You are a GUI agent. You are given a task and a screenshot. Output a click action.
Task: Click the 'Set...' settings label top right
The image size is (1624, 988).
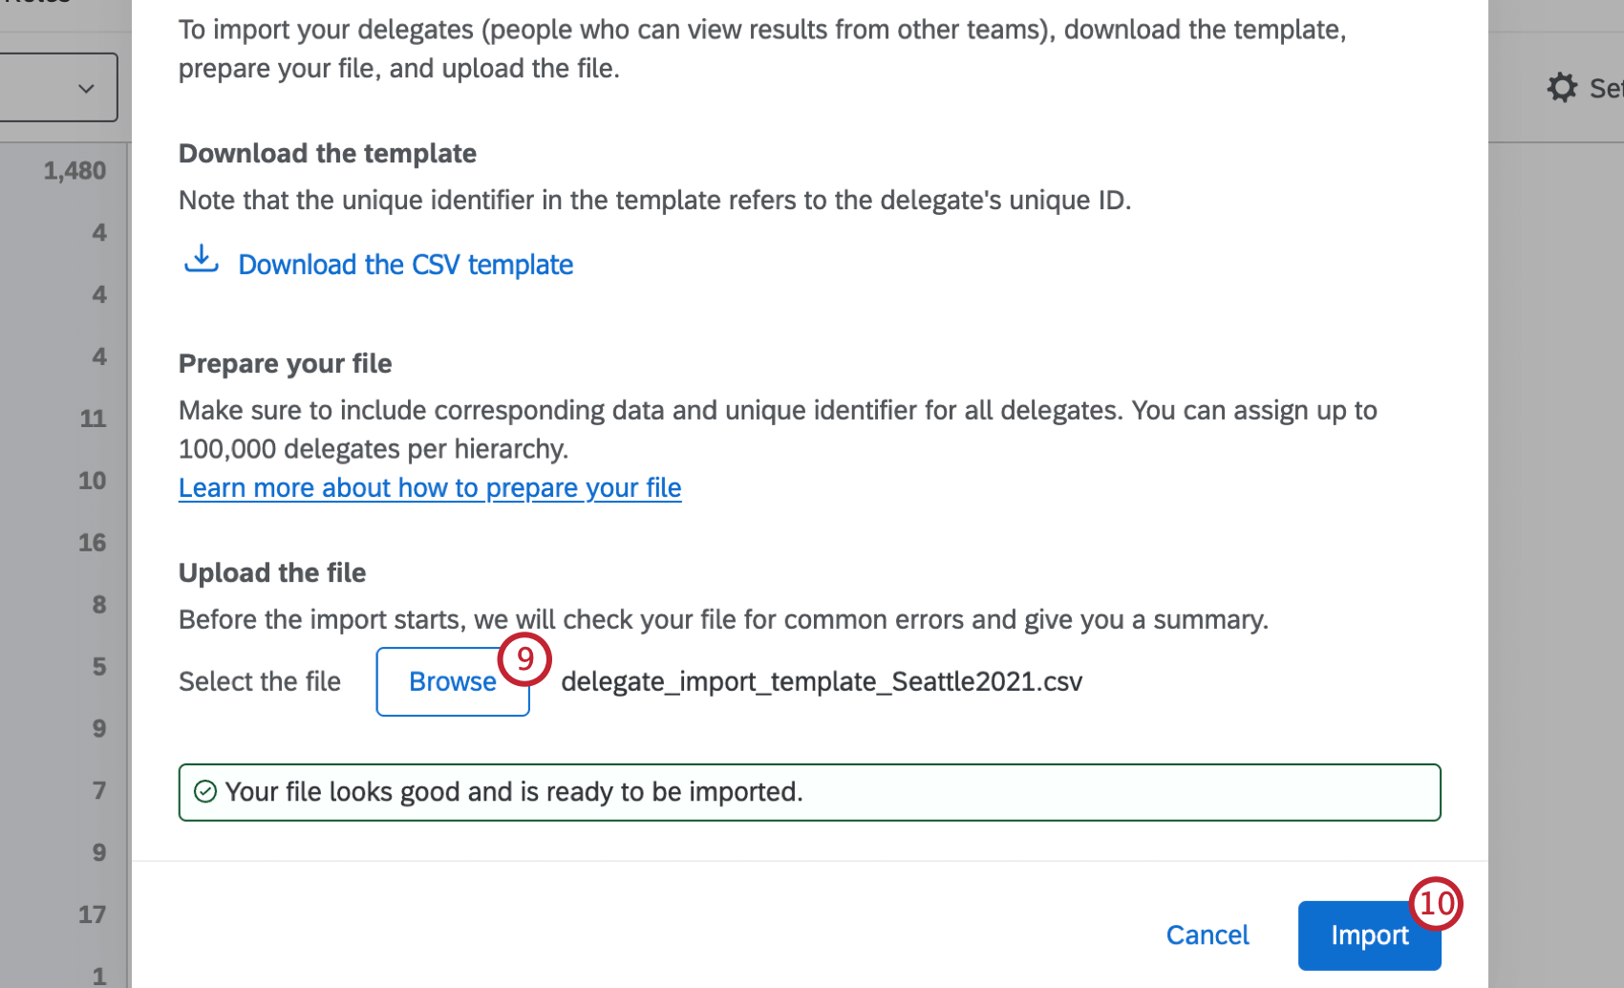point(1603,87)
